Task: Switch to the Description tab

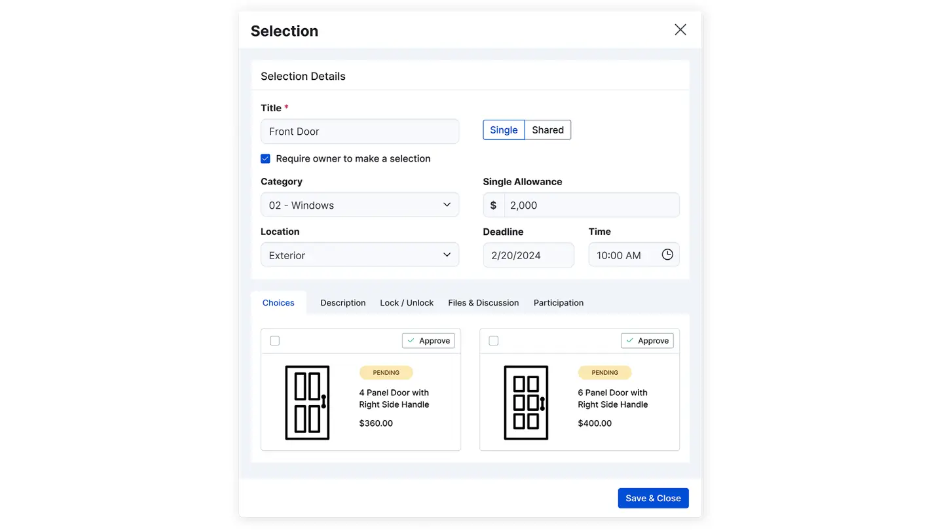Action: (x=343, y=303)
